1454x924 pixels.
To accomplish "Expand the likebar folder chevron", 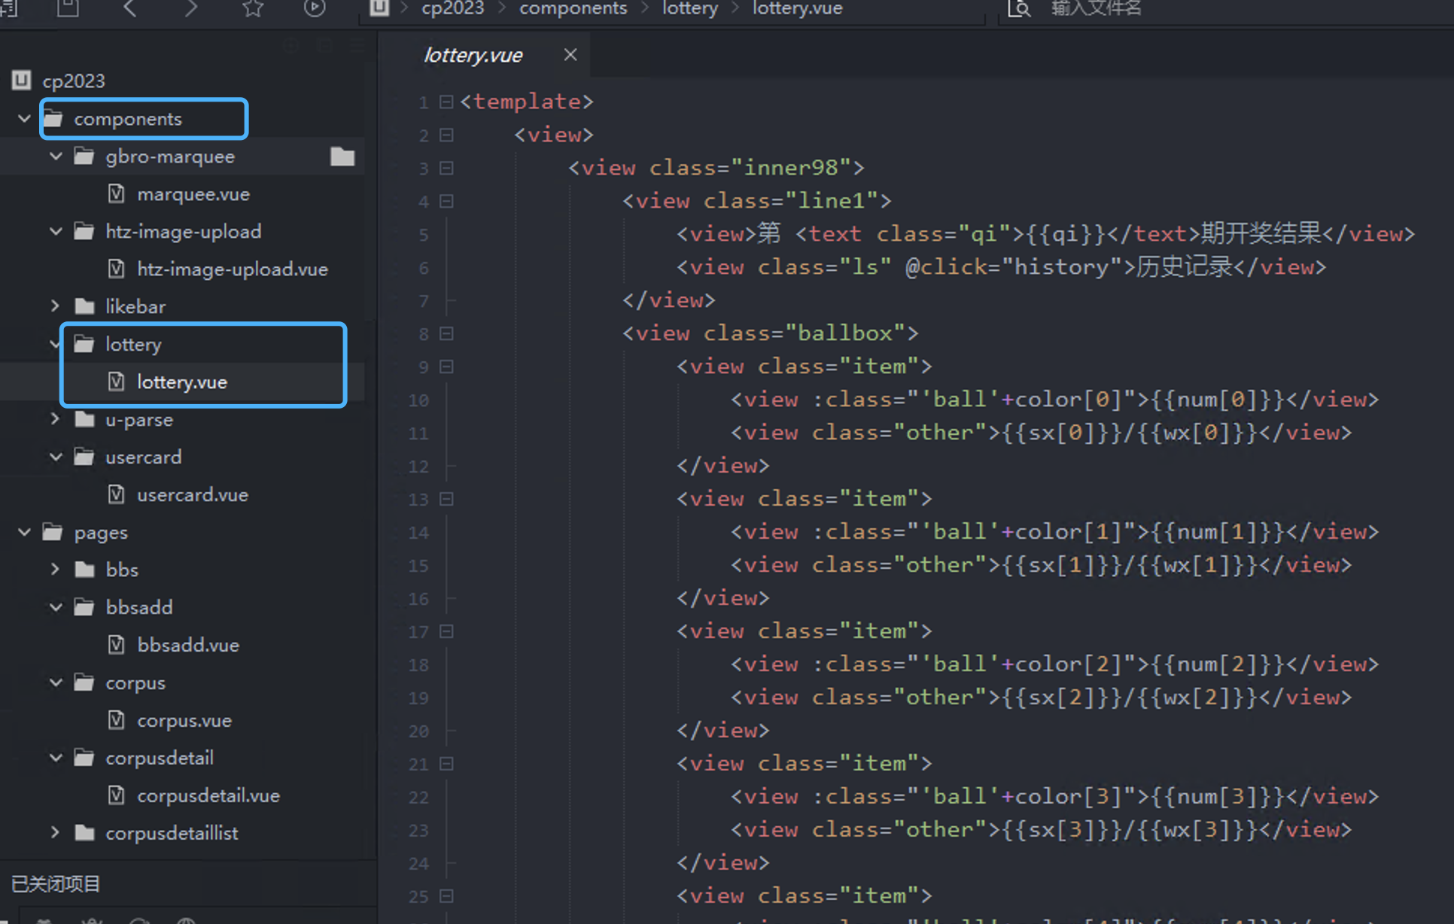I will click(x=56, y=306).
